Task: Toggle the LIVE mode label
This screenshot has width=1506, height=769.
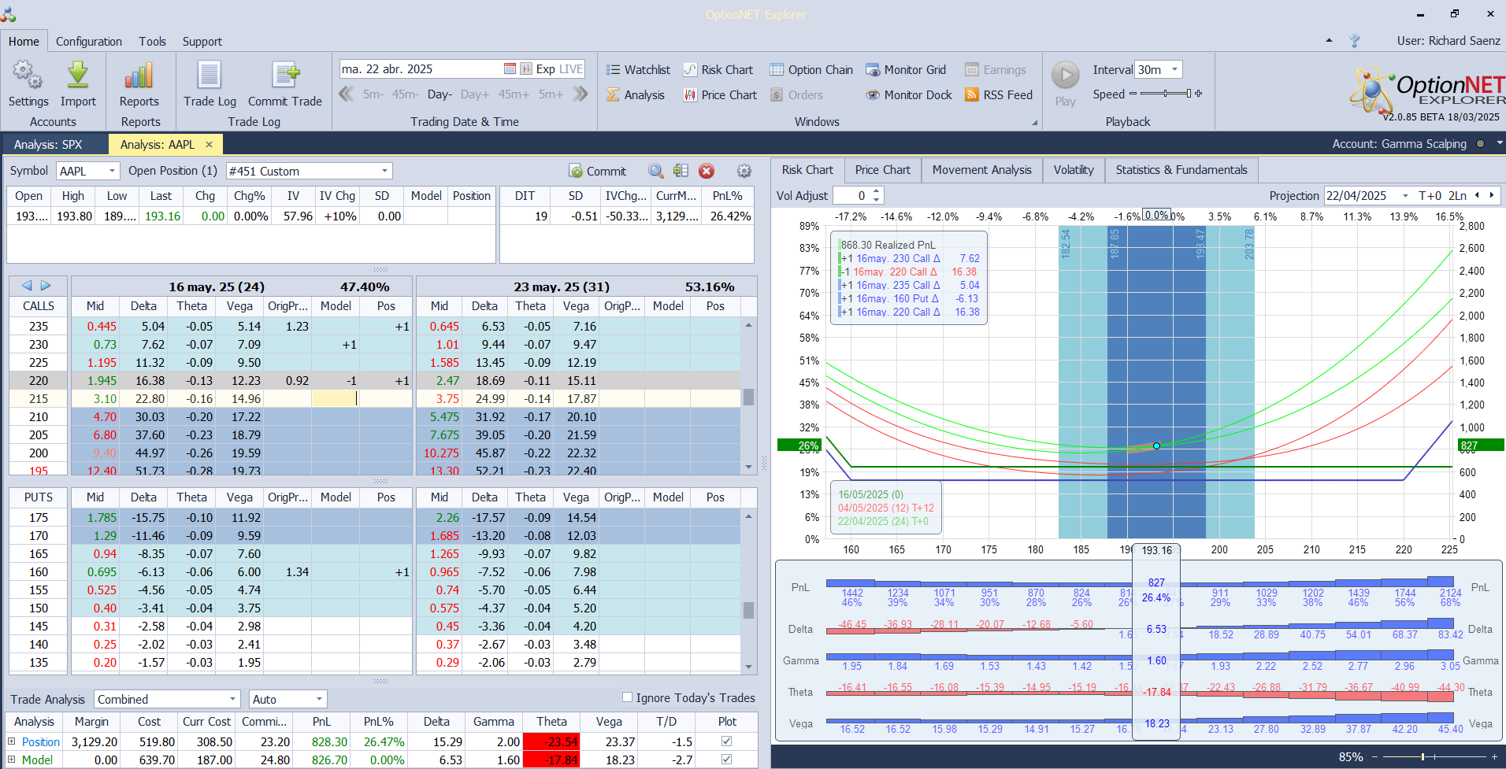Action: 570,69
